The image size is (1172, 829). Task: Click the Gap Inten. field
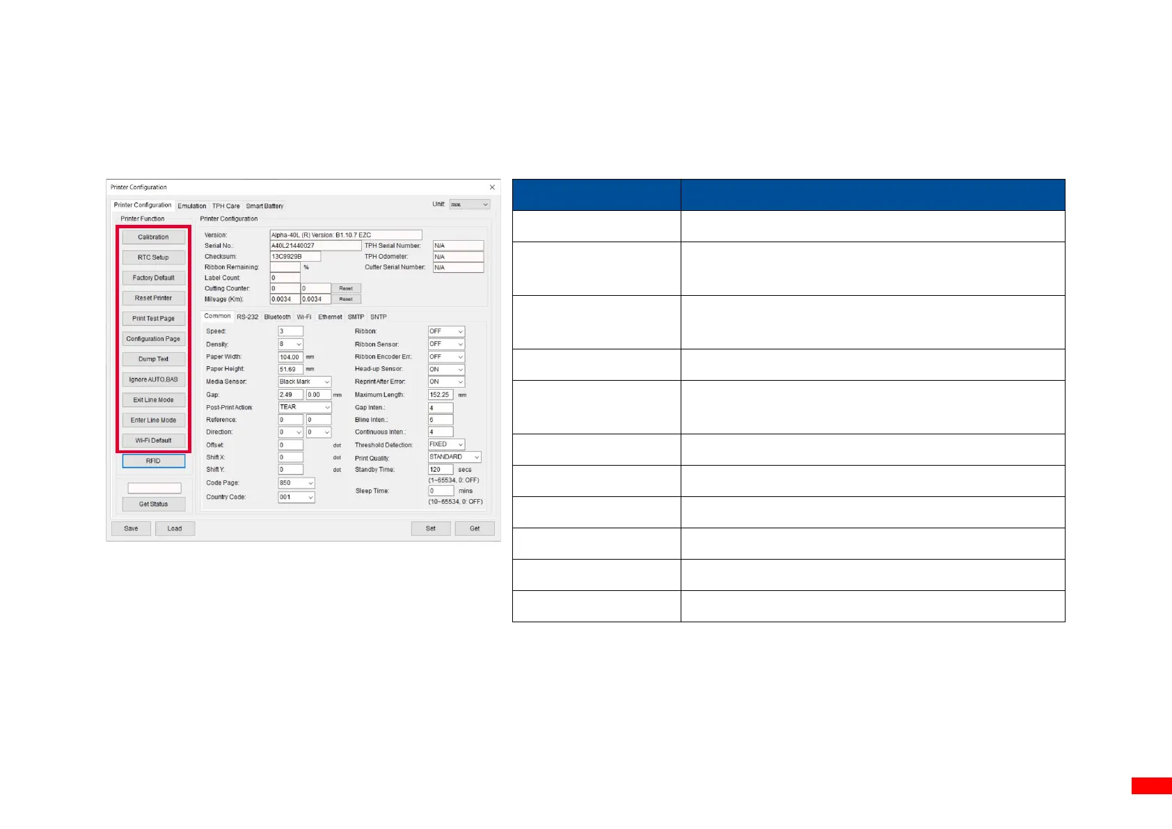(441, 408)
